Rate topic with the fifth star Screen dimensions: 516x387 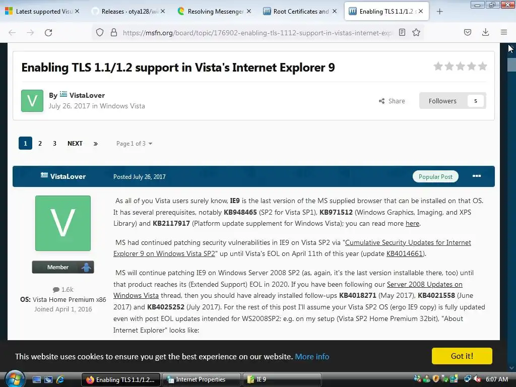click(x=482, y=67)
